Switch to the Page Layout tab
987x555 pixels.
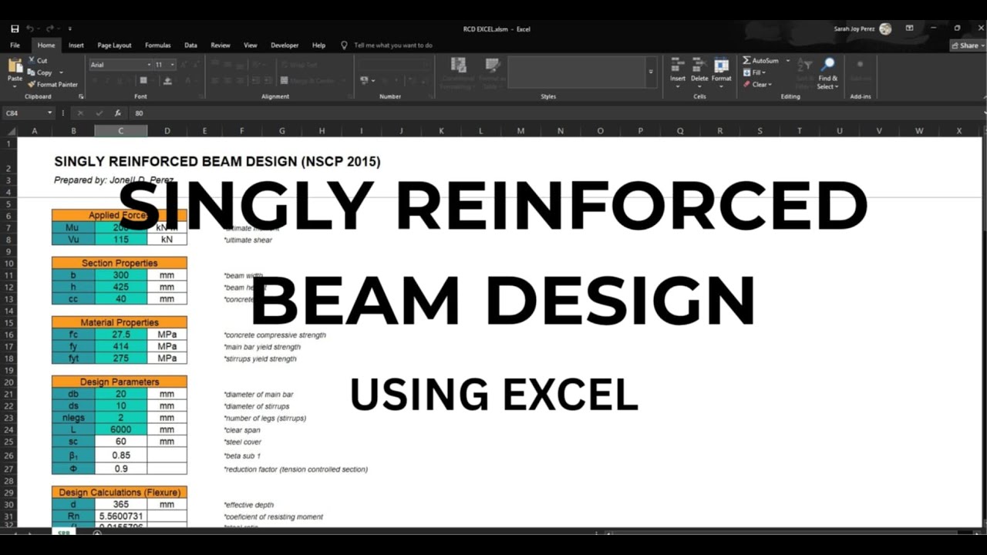click(x=114, y=45)
